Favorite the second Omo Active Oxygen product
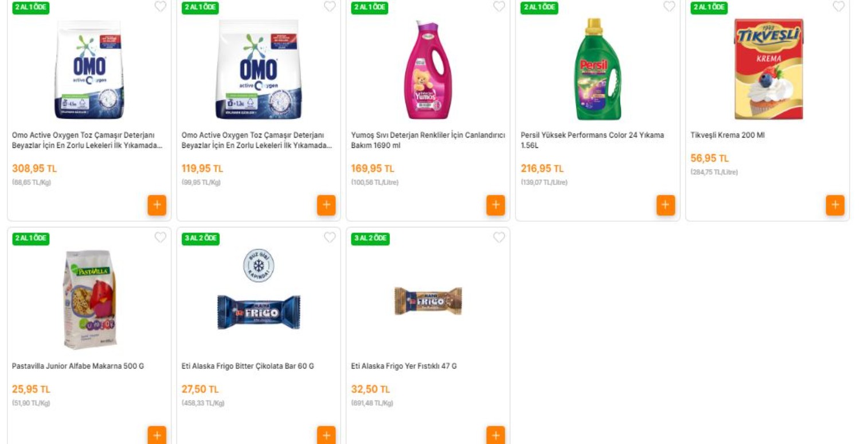The image size is (860, 444). (x=330, y=7)
